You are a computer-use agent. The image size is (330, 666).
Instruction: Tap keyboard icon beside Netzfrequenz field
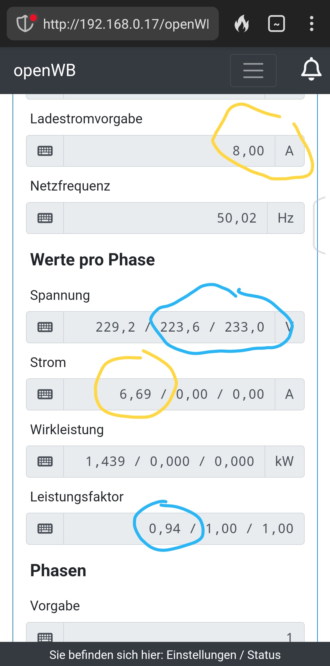click(45, 218)
